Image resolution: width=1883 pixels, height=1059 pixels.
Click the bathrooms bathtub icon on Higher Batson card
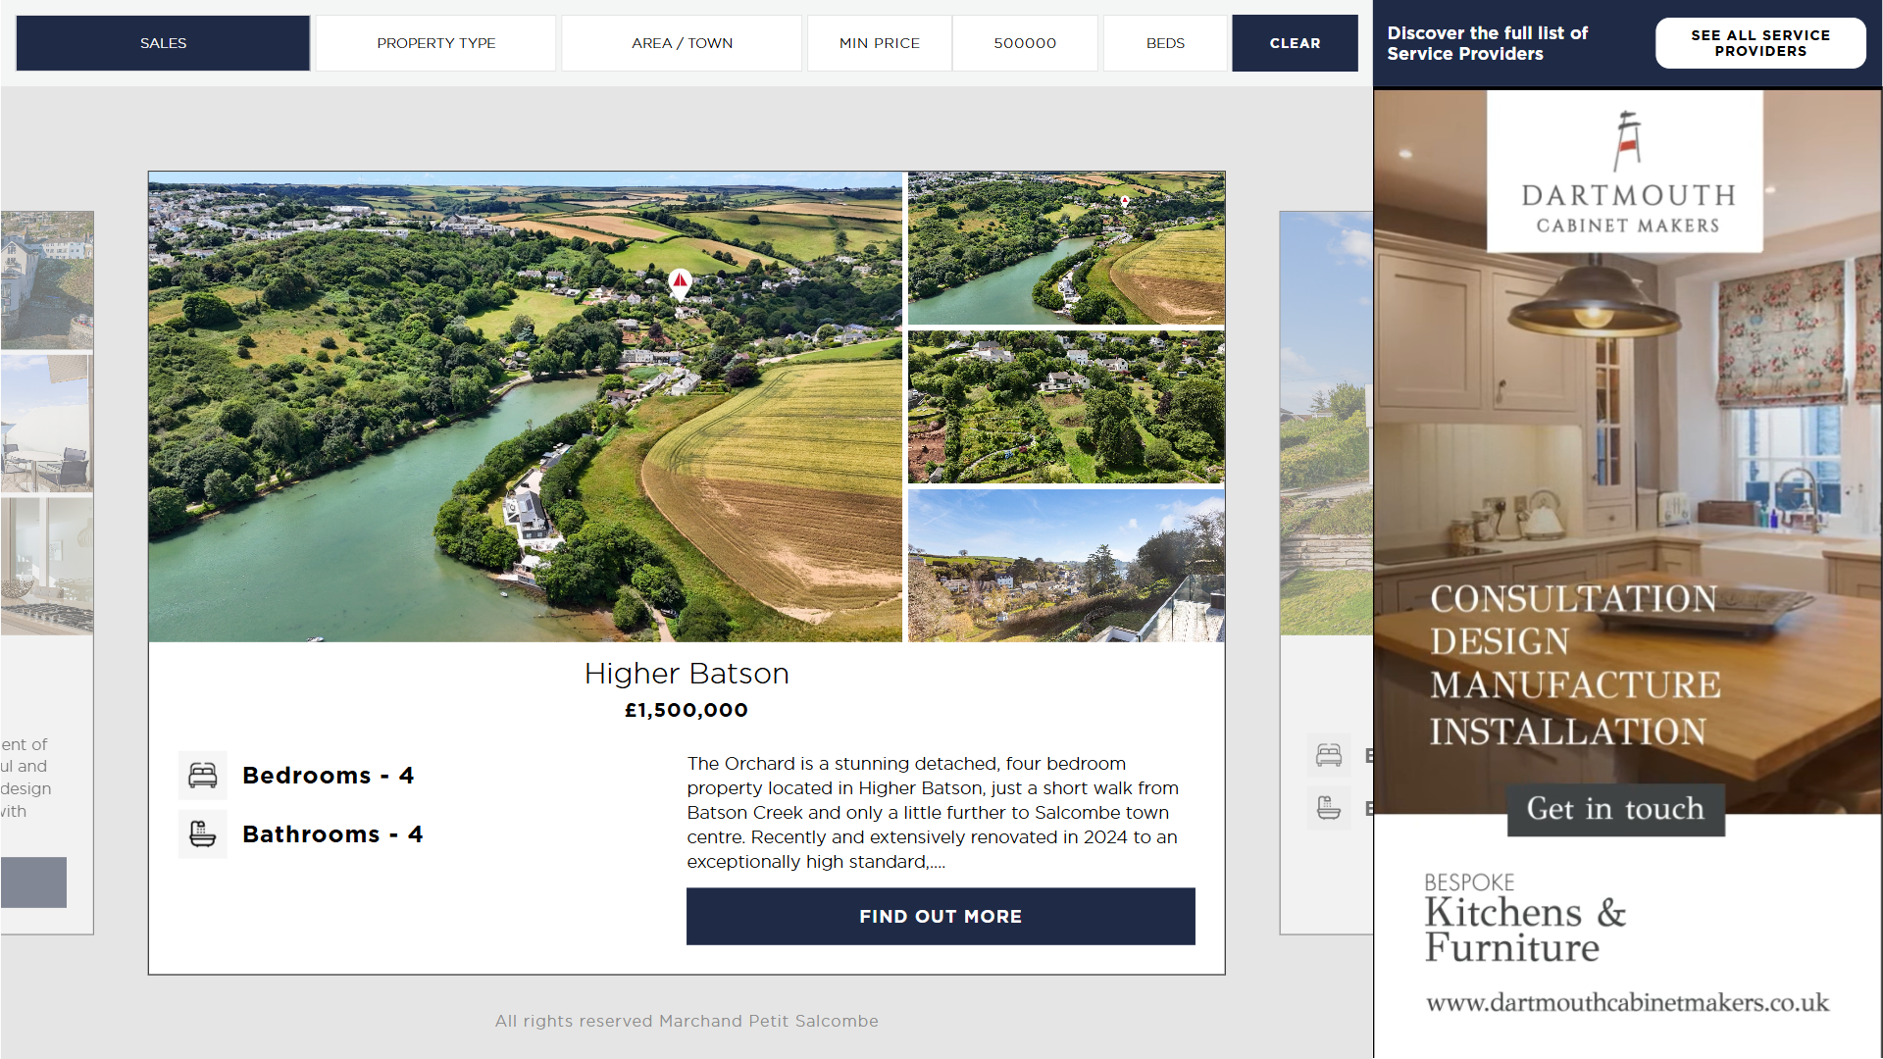(203, 834)
